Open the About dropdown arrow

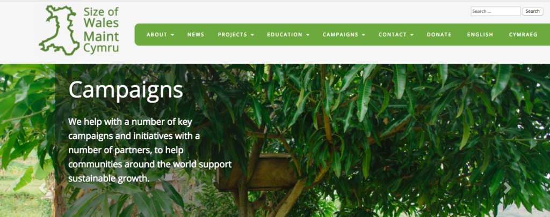172,35
